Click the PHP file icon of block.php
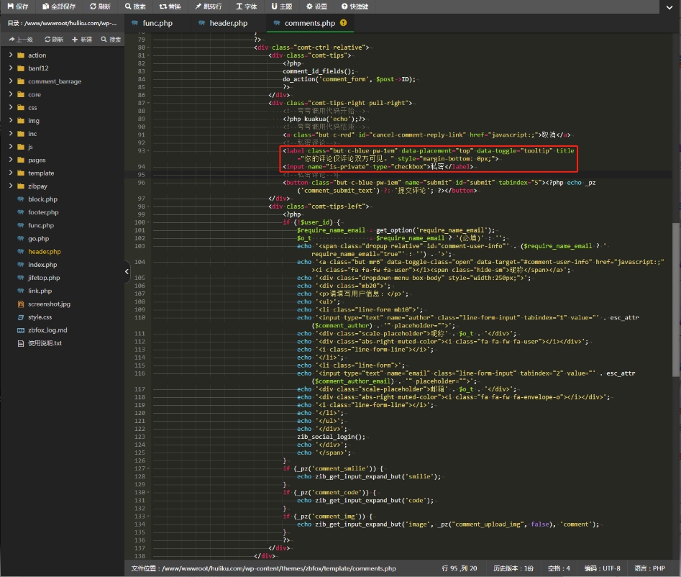Screen dimensions: 681x577 point(20,199)
